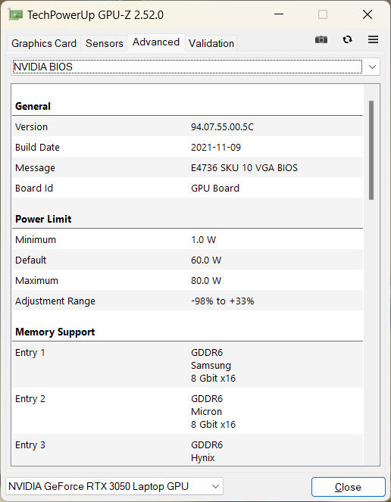Click the Memory Support section header
This screenshot has width=391, height=502.
click(x=55, y=332)
